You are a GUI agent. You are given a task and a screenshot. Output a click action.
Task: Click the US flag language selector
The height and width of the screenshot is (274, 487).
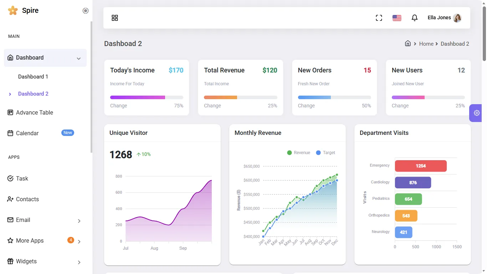397,17
